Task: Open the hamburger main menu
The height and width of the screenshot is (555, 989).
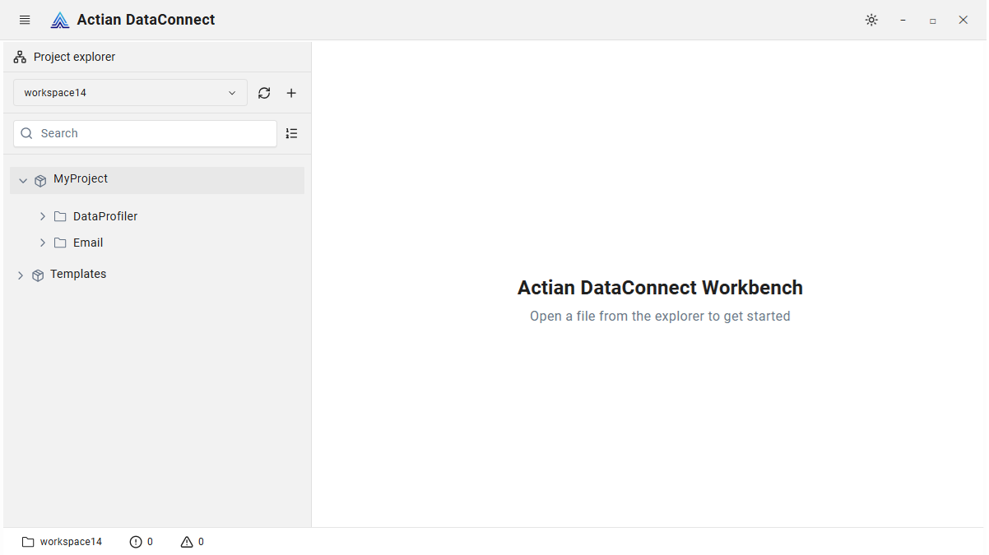Action: click(25, 20)
